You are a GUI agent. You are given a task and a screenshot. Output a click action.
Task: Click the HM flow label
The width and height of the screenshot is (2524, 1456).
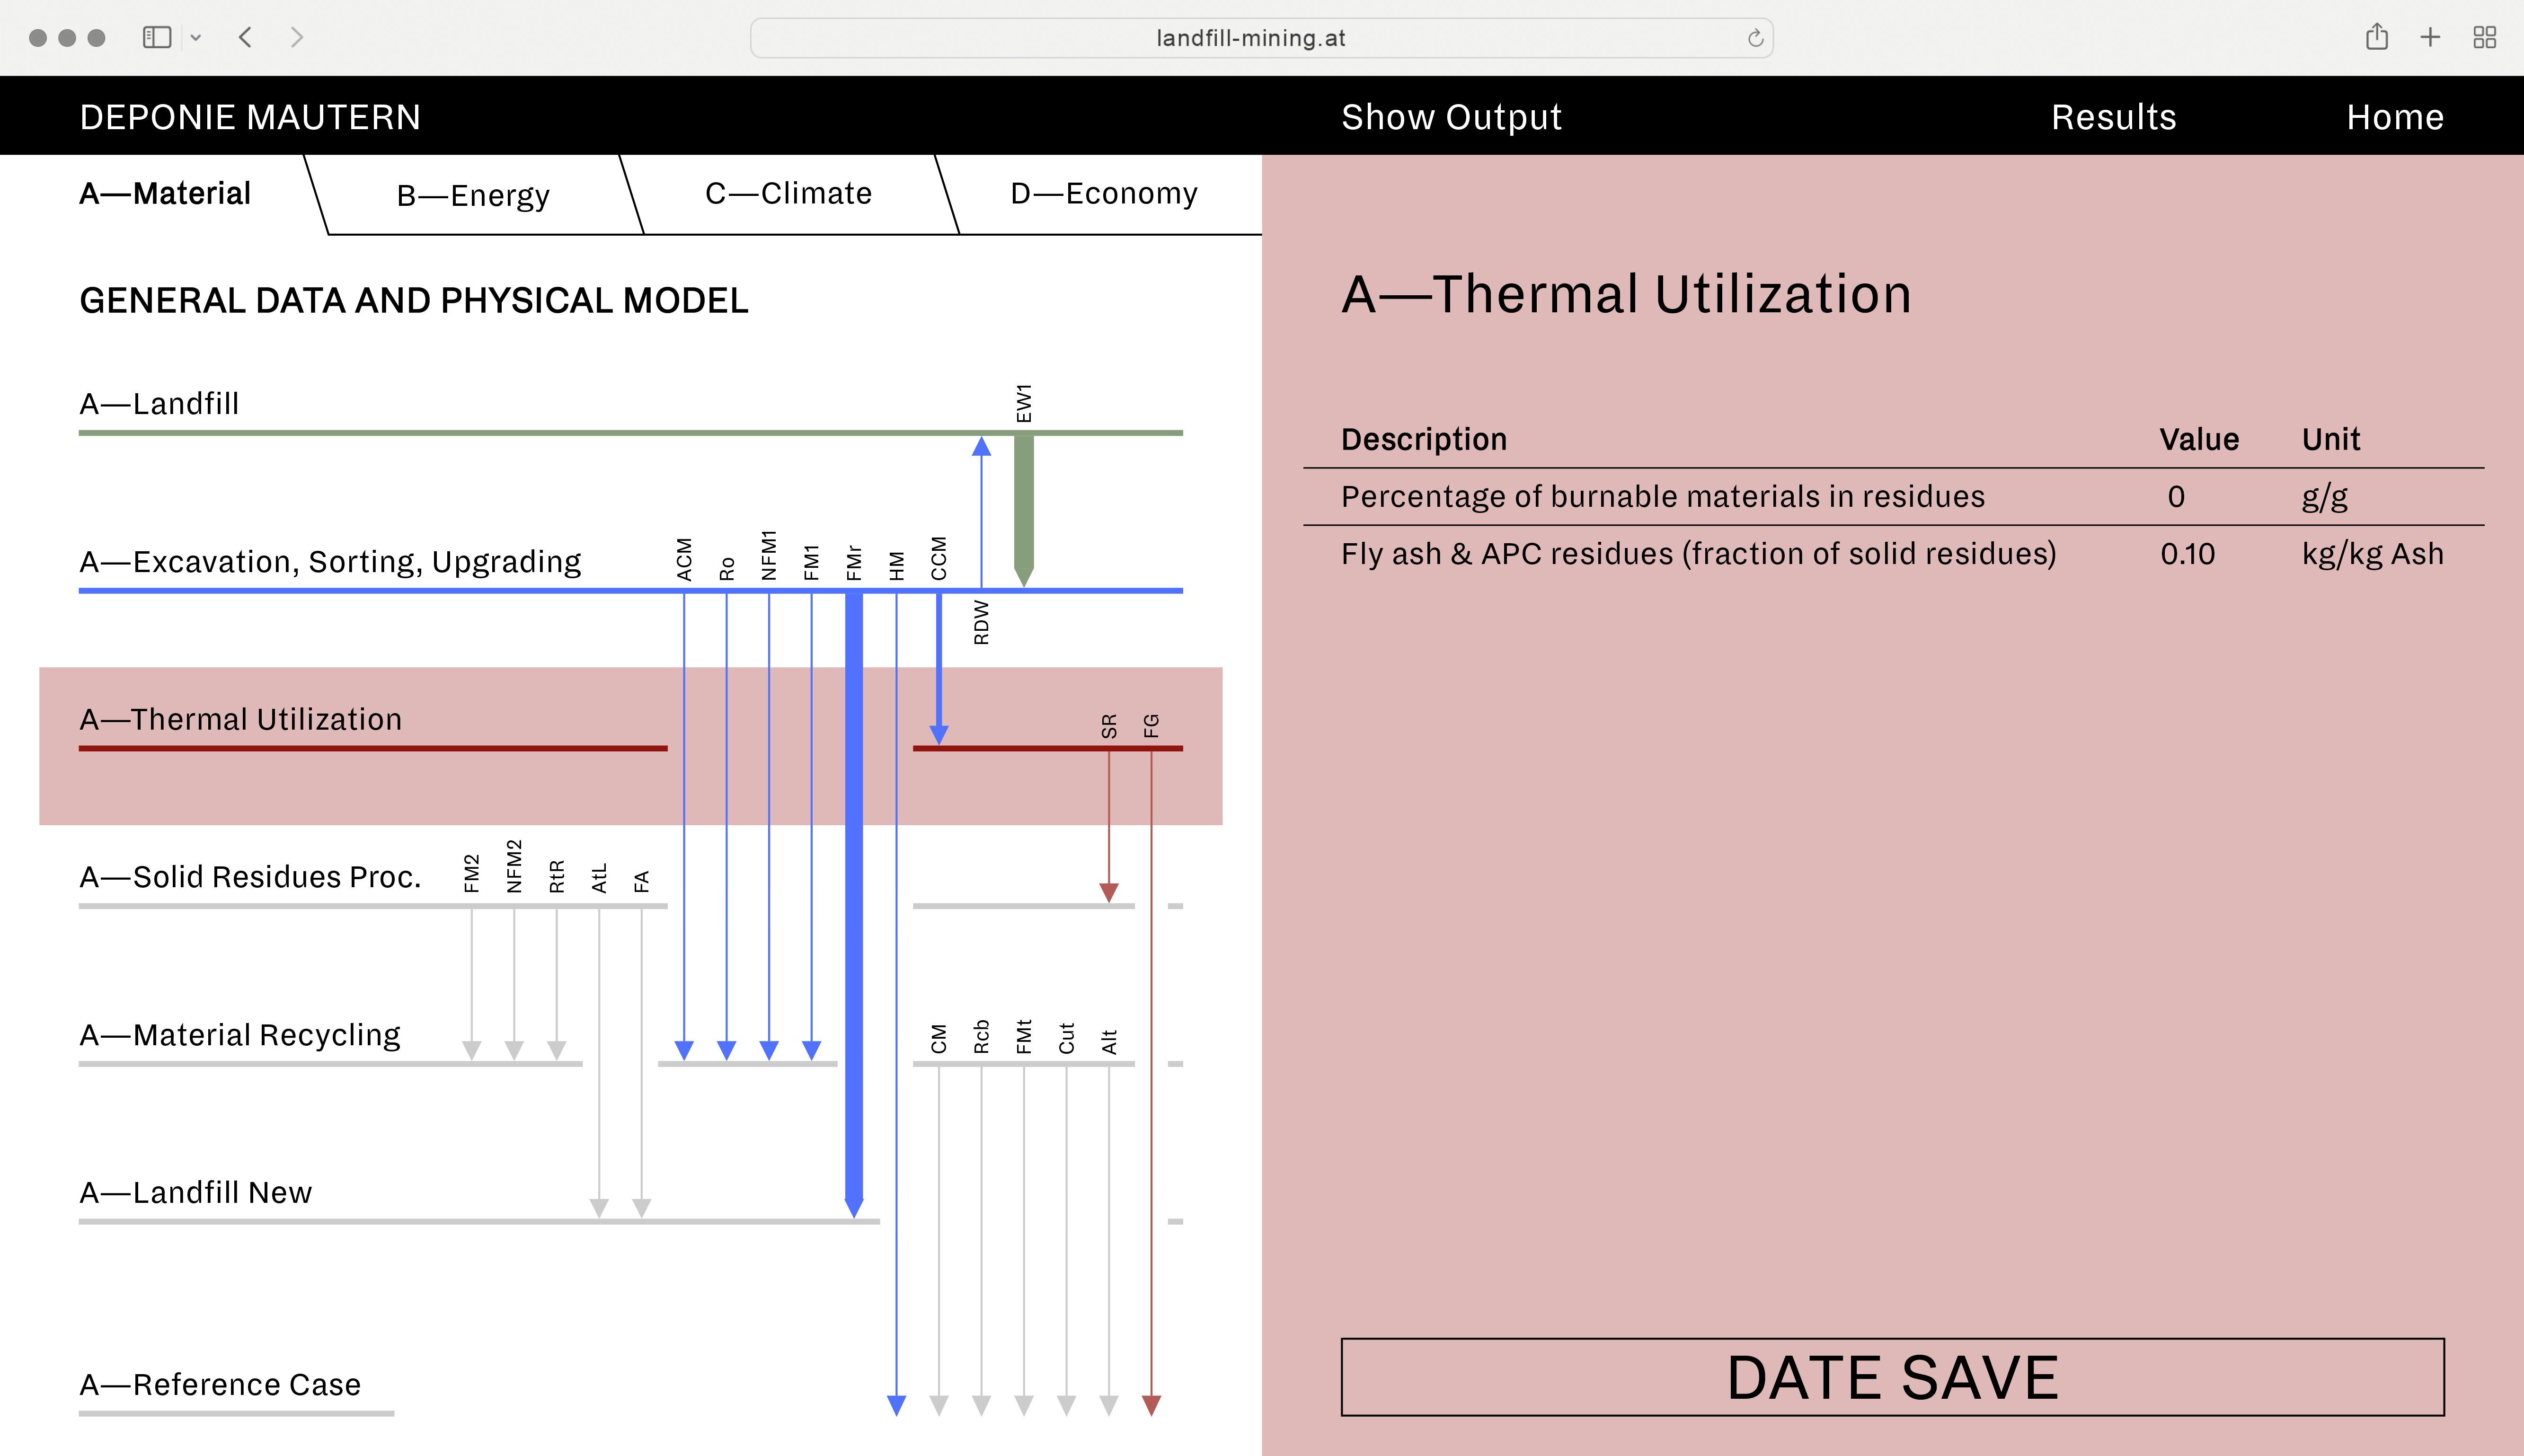897,565
